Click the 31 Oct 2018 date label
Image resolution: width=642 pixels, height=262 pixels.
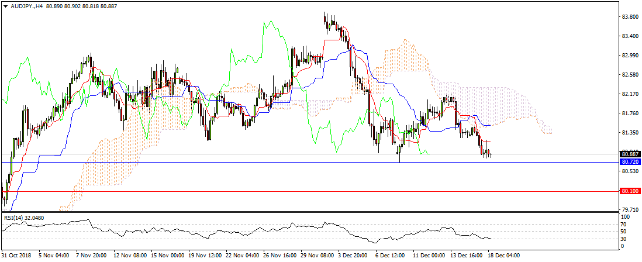(x=15, y=256)
